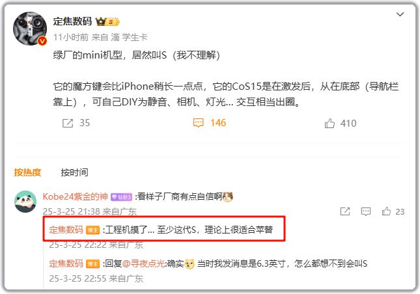The height and width of the screenshot is (294, 420).
Task: Open the post options chevron dropdown
Action: (x=400, y=14)
